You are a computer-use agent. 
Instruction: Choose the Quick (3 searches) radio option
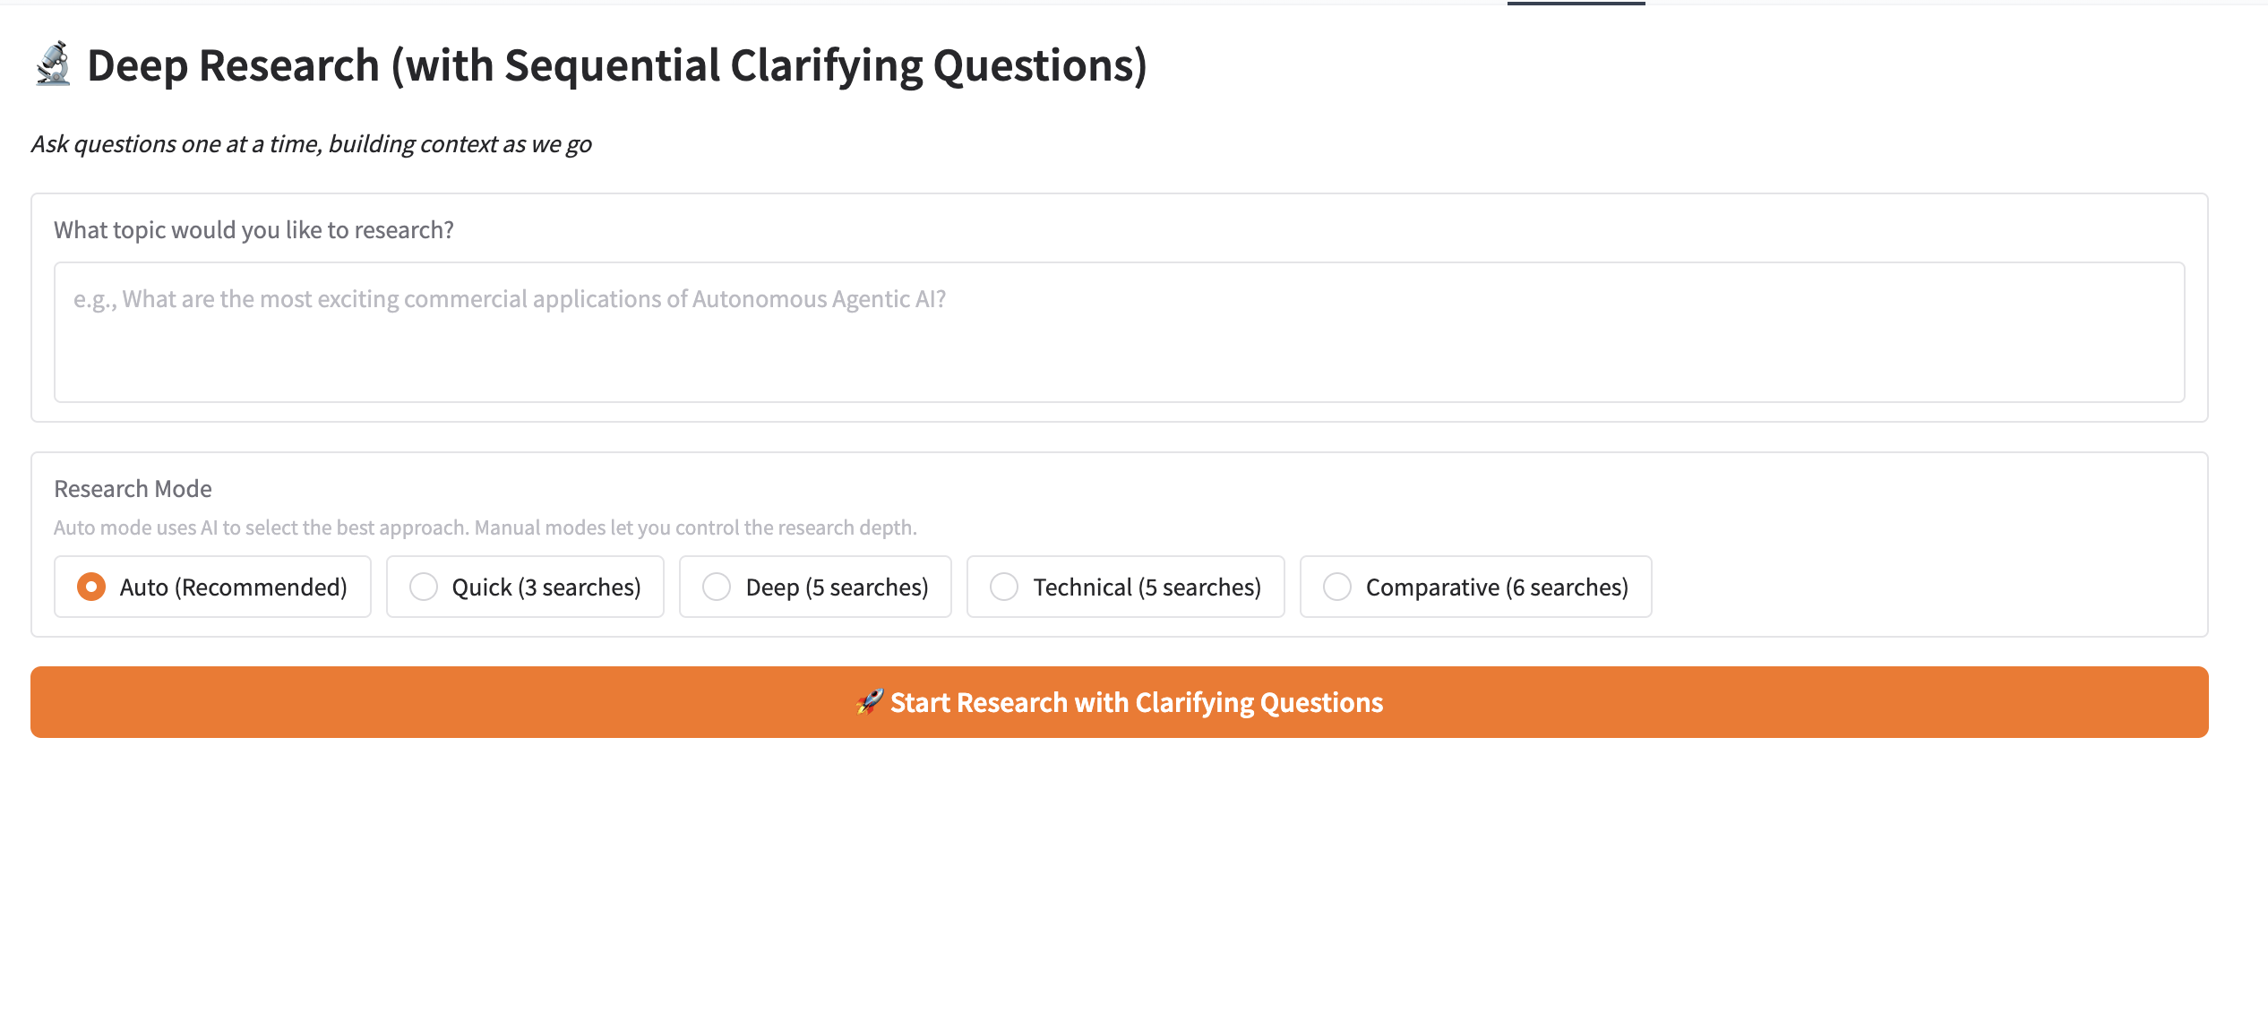[x=424, y=587]
